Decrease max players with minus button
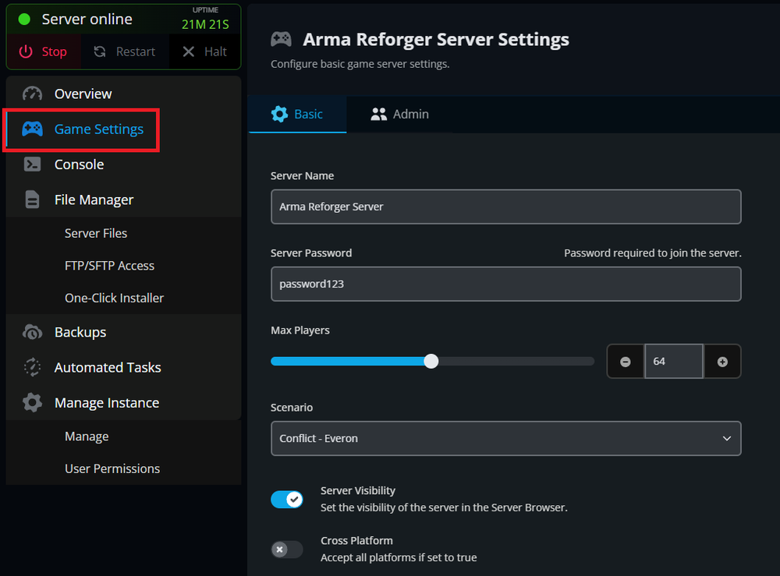The height and width of the screenshot is (576, 780). 626,362
